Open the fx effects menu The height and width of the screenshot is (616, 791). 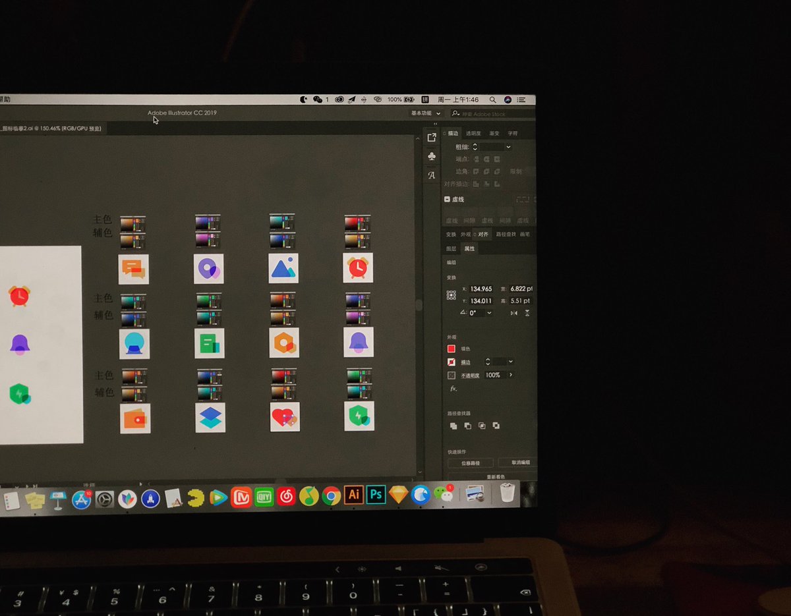point(453,389)
